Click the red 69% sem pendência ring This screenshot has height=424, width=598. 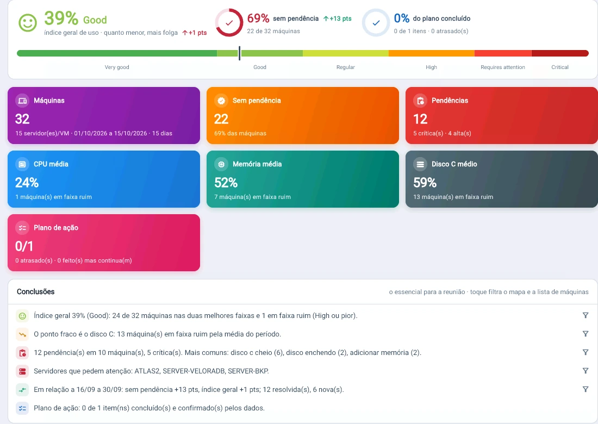pyautogui.click(x=229, y=23)
